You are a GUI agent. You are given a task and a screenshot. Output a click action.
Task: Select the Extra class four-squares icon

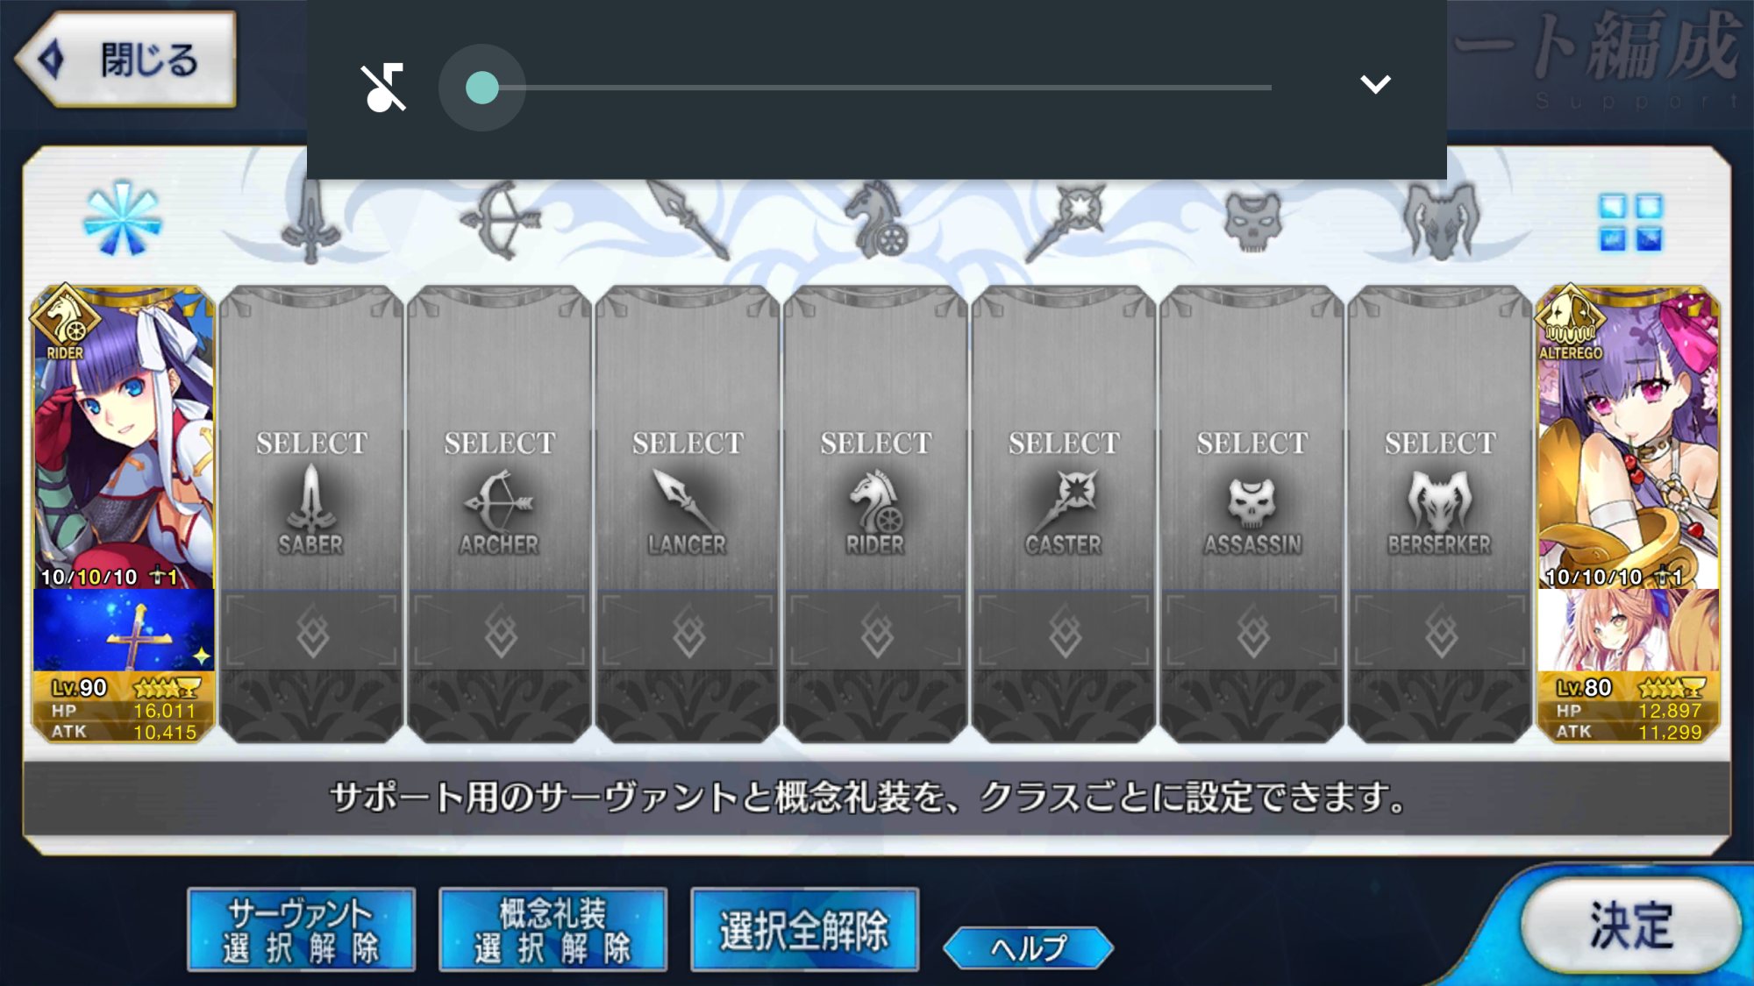pyautogui.click(x=1630, y=223)
